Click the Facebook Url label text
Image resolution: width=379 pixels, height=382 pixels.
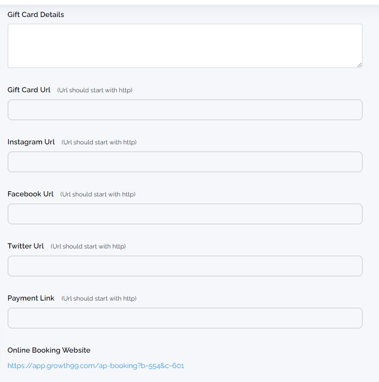point(30,194)
